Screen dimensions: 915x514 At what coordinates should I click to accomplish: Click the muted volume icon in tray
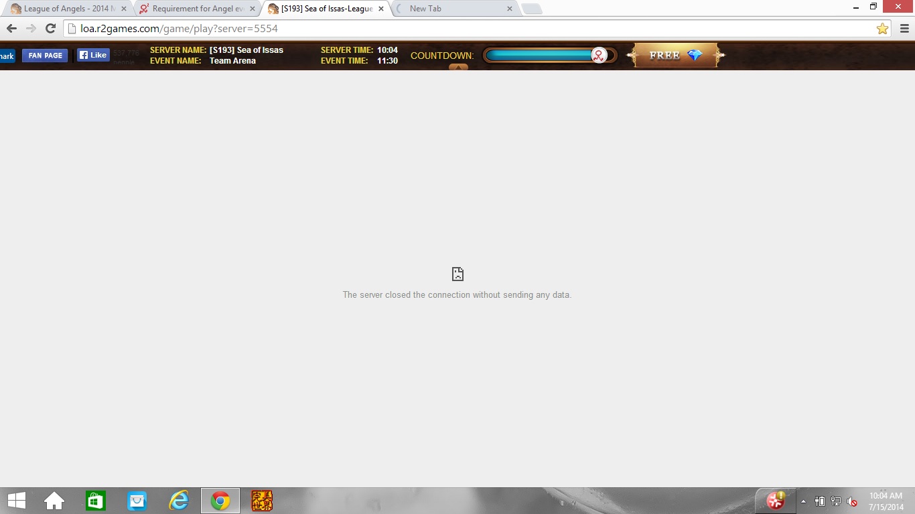click(x=852, y=501)
